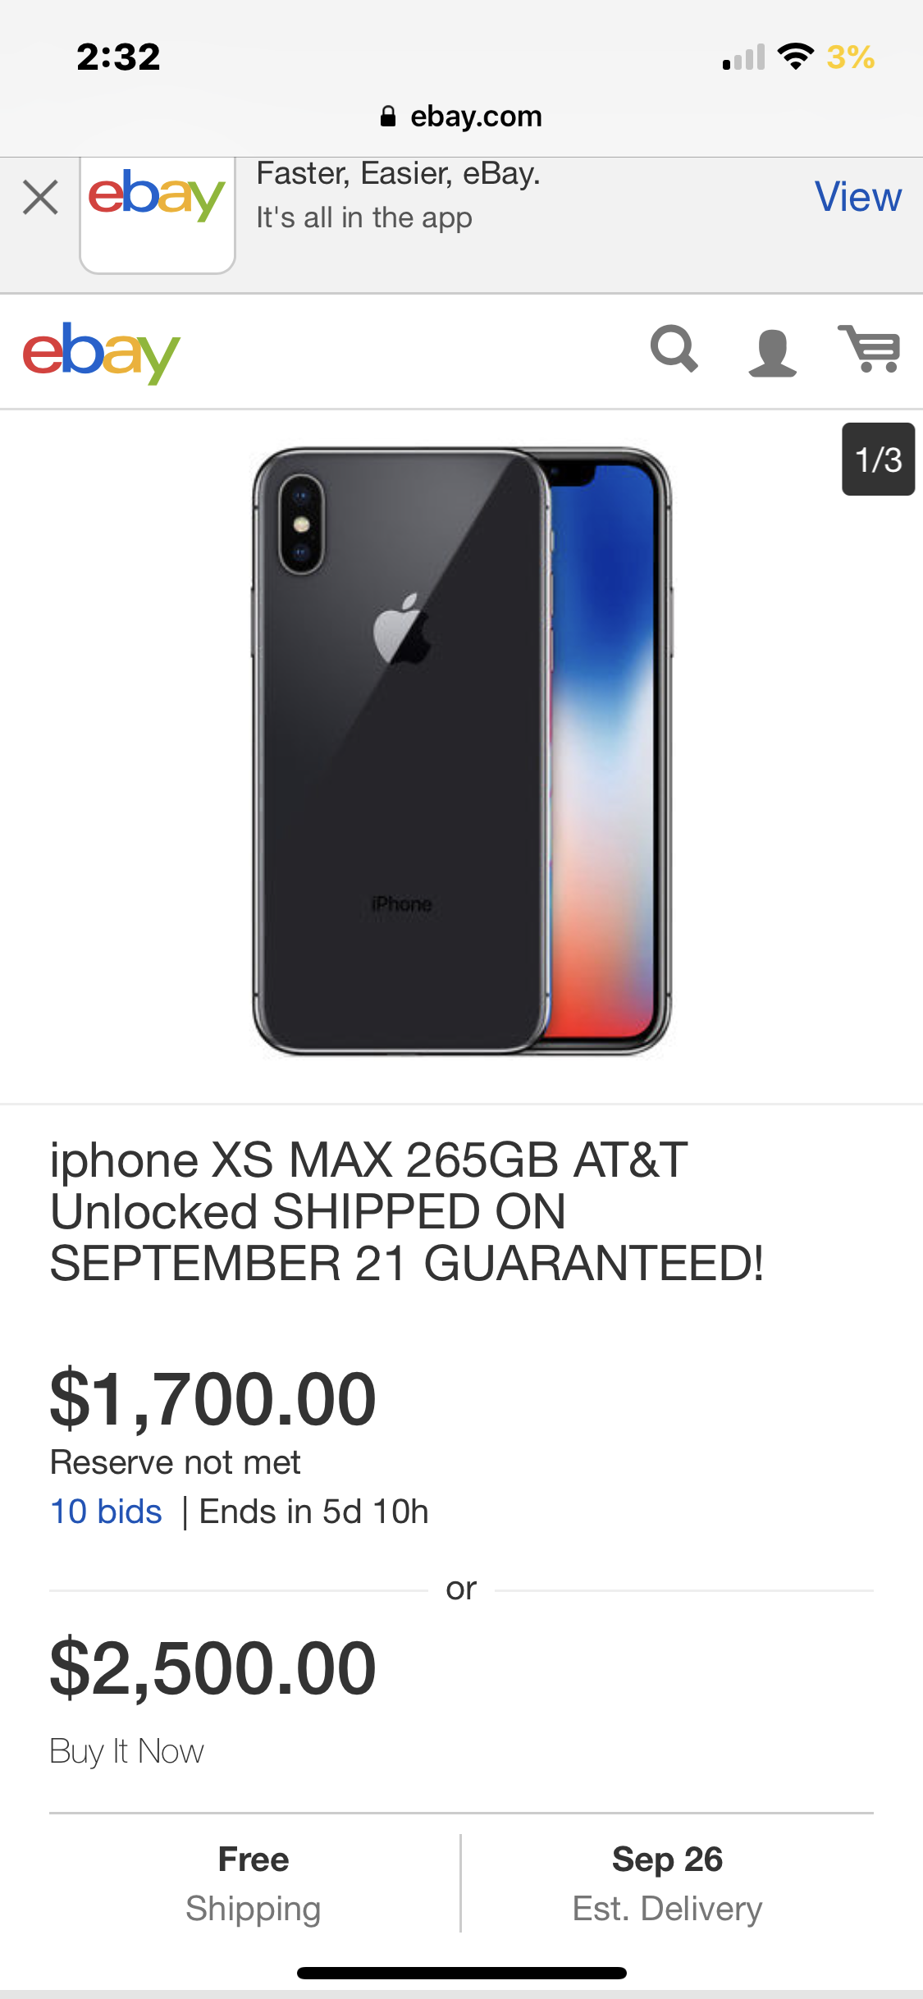Tap the eBay app logo in banner

click(157, 213)
